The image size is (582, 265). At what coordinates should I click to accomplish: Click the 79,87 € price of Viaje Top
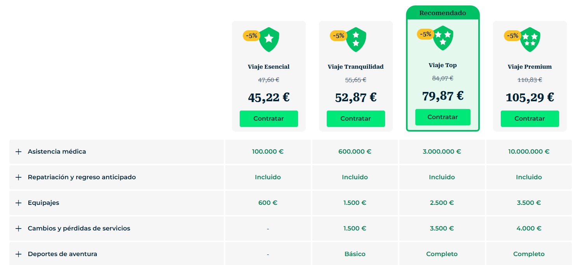[443, 96]
